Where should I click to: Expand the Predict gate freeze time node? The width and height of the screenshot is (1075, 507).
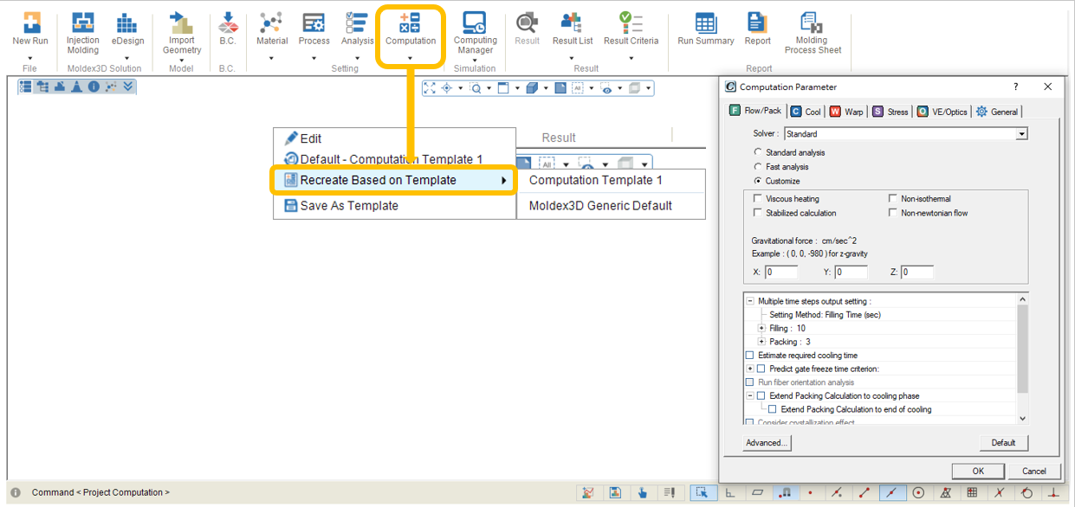click(750, 369)
